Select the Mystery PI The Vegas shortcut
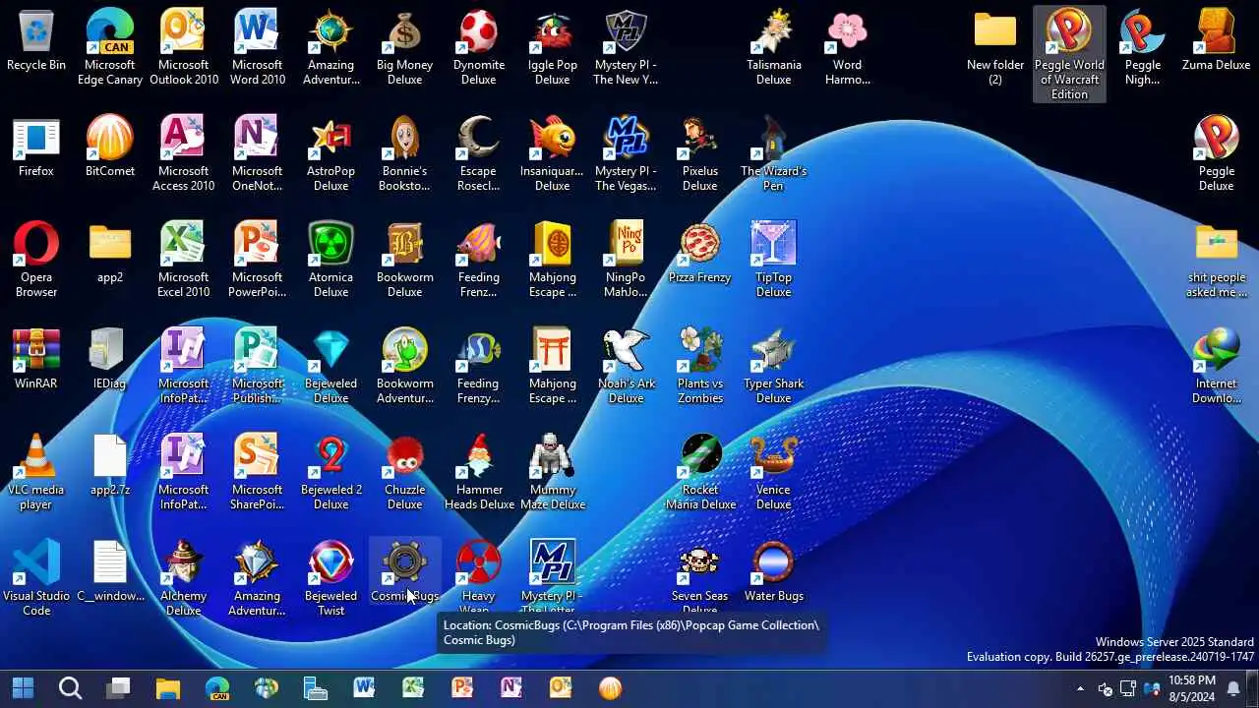This screenshot has height=708, width=1259. tap(627, 152)
